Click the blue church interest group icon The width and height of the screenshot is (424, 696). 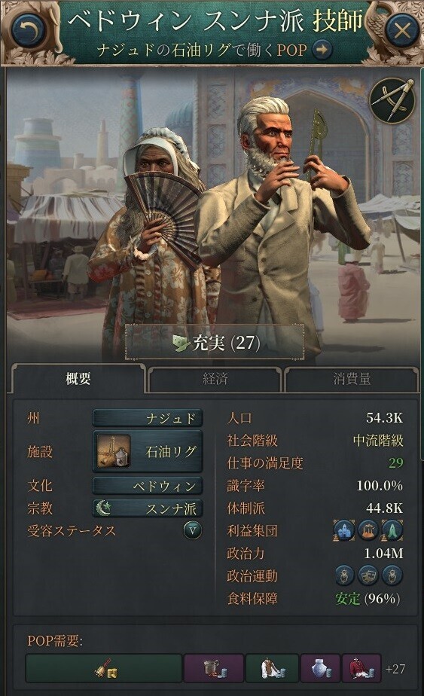pos(344,530)
